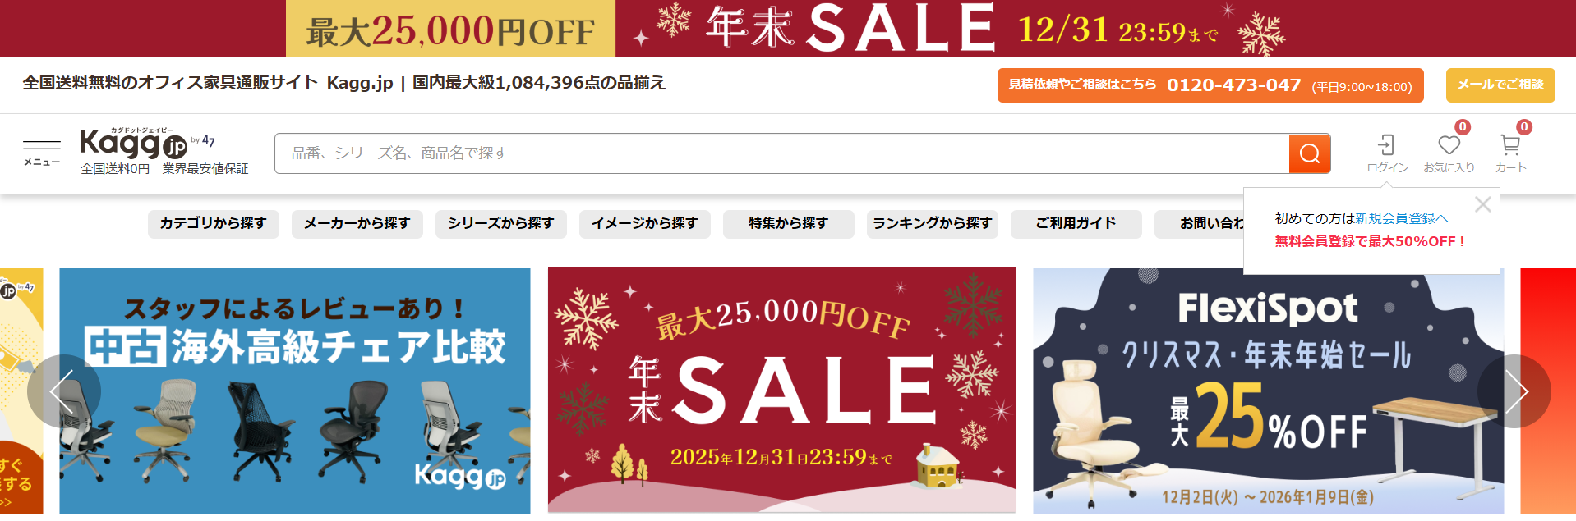Viewport: 1576px width, 521px height.
Task: Open the お気に入り heart icon
Action: click(x=1449, y=153)
